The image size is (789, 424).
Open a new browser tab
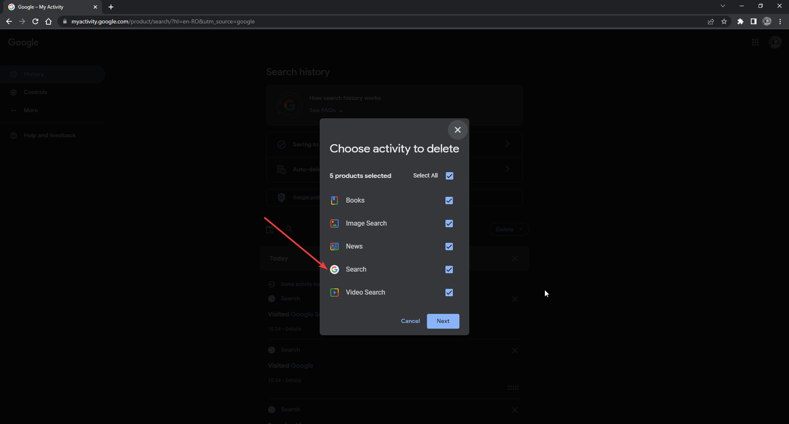click(x=111, y=7)
